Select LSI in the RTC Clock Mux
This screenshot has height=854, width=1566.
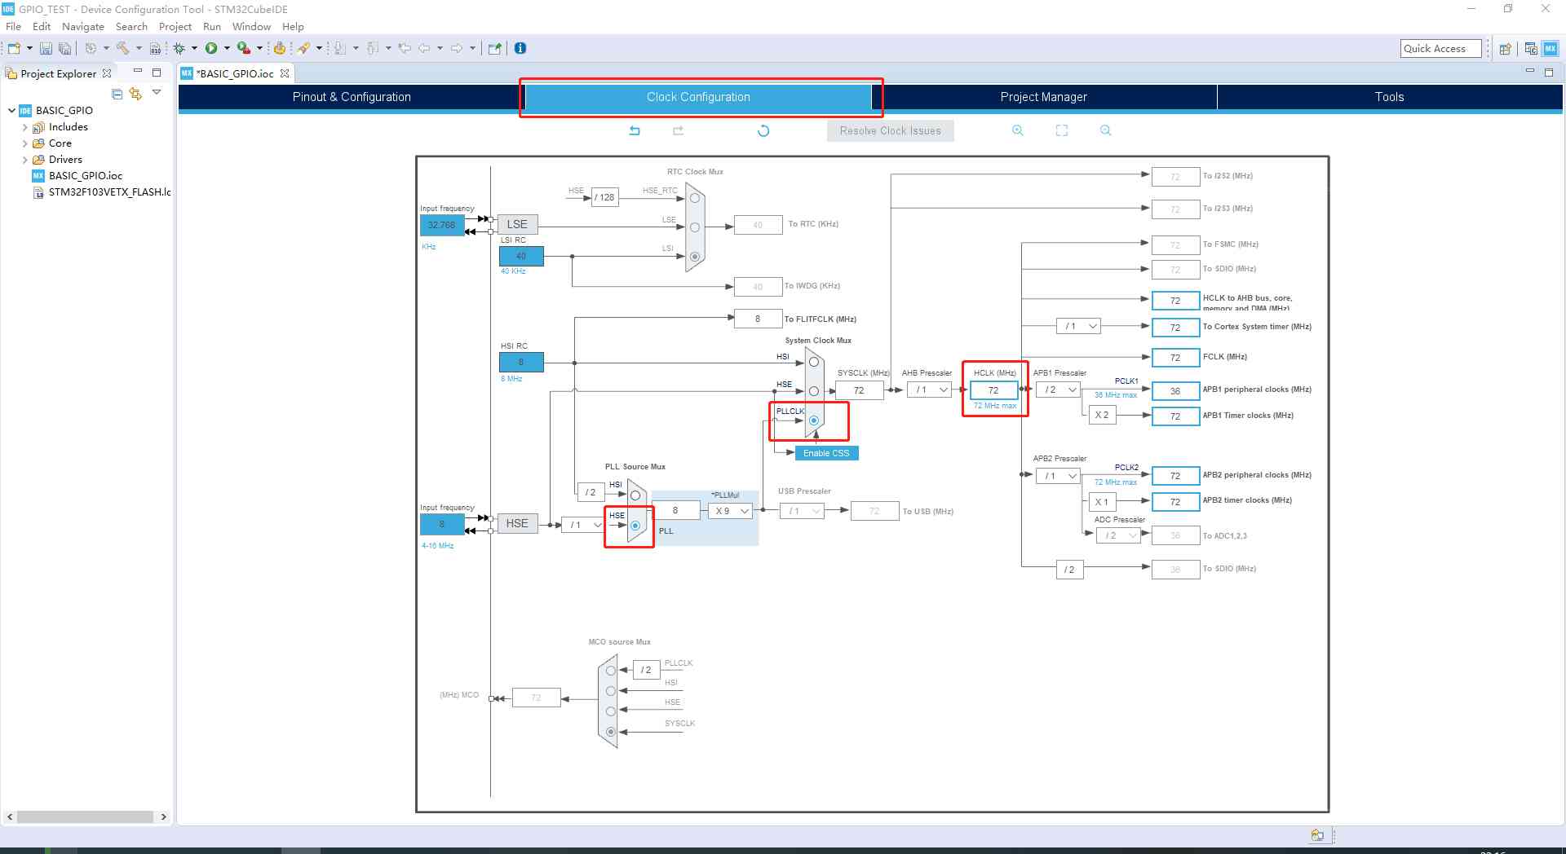click(x=695, y=257)
